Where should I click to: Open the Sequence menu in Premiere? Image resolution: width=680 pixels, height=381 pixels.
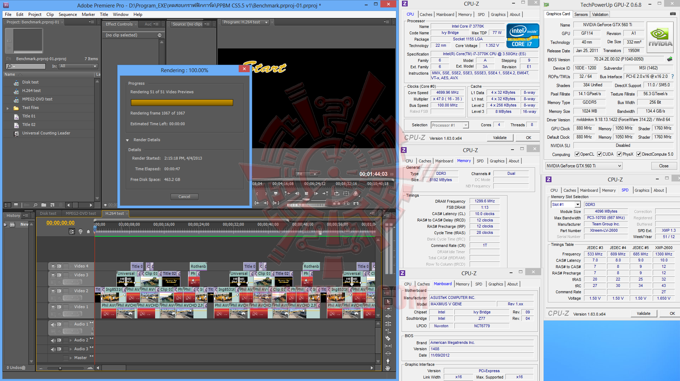pos(68,15)
